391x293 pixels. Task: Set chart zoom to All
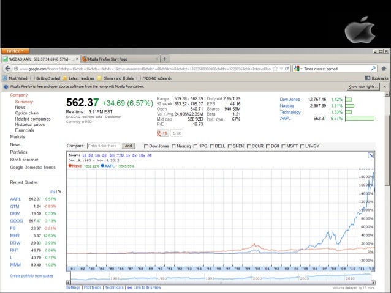click(x=150, y=155)
